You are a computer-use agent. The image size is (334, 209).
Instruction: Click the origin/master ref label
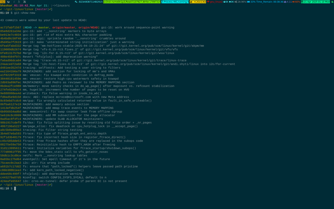pos(63,28)
